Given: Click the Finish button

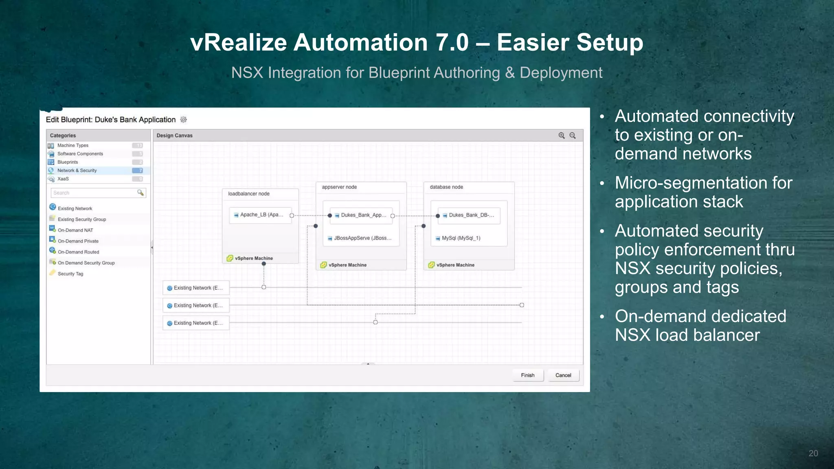Looking at the screenshot, I should 528,375.
